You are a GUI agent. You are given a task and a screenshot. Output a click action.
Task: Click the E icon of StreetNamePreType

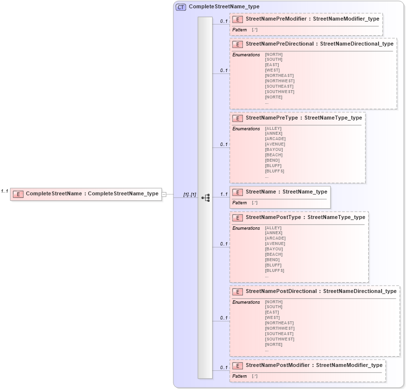pyautogui.click(x=237, y=118)
